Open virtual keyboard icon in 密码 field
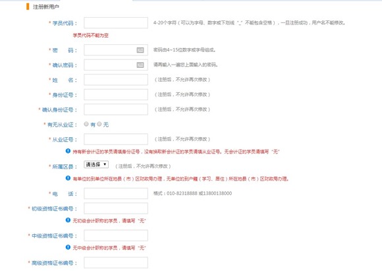The height and width of the screenshot is (271, 382). (x=140, y=50)
